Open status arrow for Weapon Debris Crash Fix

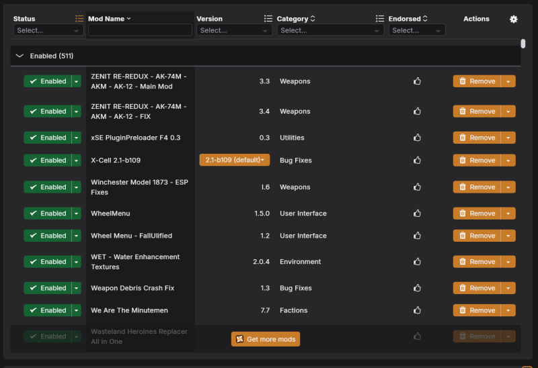pyautogui.click(x=77, y=288)
